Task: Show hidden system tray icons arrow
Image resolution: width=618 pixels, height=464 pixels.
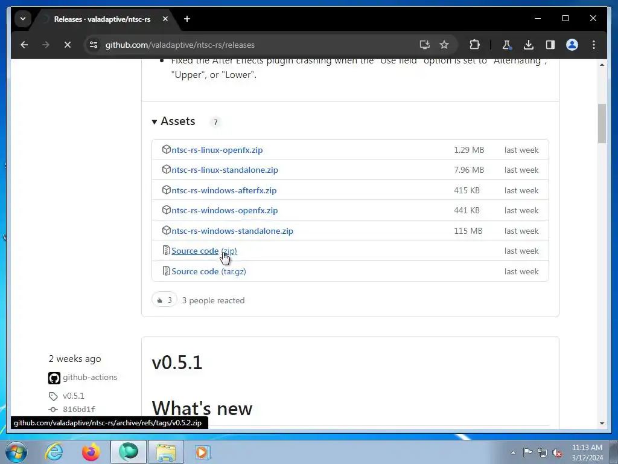Action: 513,453
